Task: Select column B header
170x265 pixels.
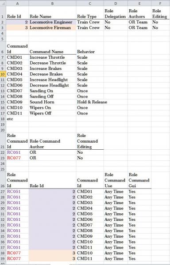Action: pos(53,4)
